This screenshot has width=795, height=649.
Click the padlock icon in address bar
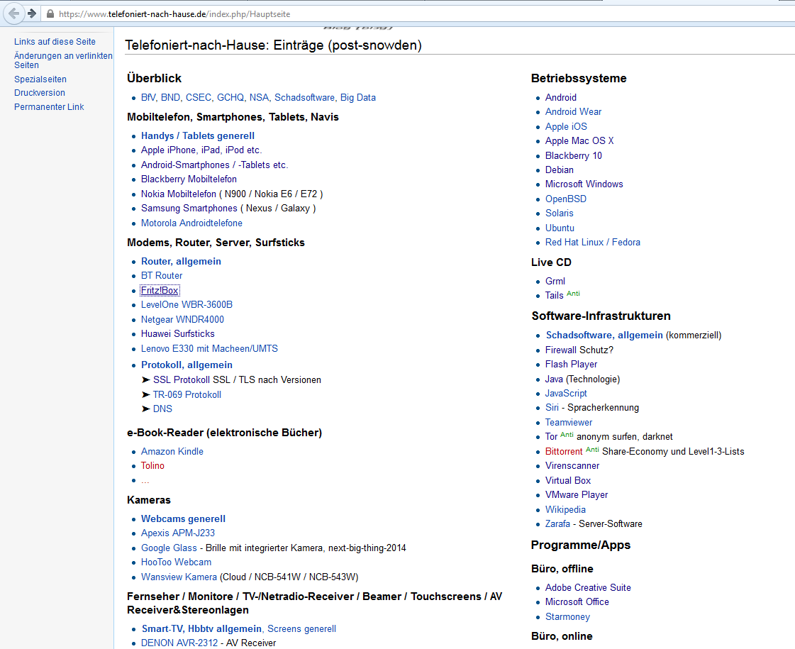50,14
